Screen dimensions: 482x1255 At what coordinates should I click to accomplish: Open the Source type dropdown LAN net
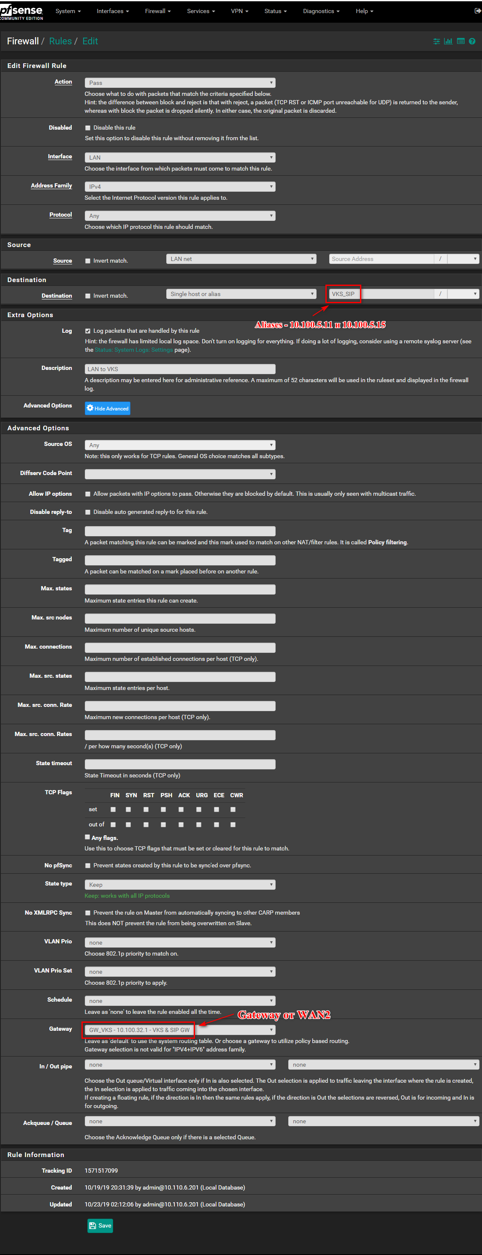[x=241, y=259]
